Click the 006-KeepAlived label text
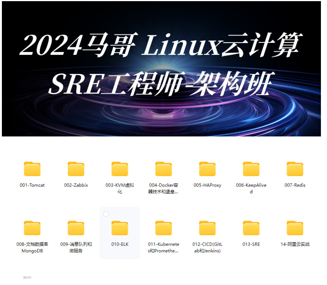The image size is (327, 285). point(251,188)
